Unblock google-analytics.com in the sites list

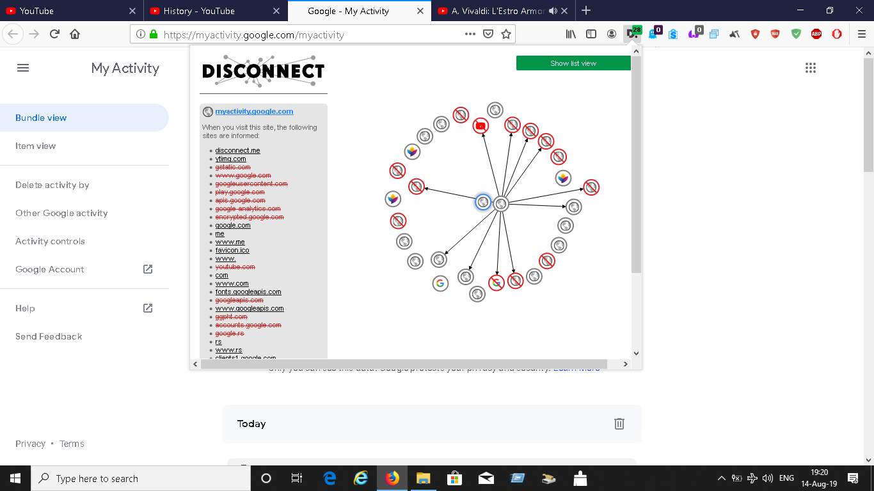pos(248,209)
